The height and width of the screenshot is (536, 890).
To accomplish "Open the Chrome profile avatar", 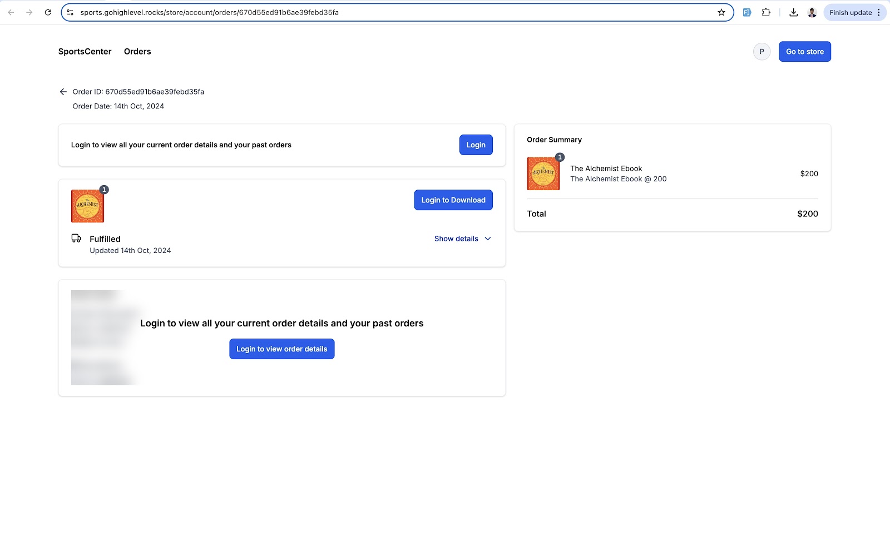I will click(812, 12).
